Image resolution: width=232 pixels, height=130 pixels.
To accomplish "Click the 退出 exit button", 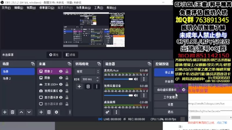I will click(171, 112).
